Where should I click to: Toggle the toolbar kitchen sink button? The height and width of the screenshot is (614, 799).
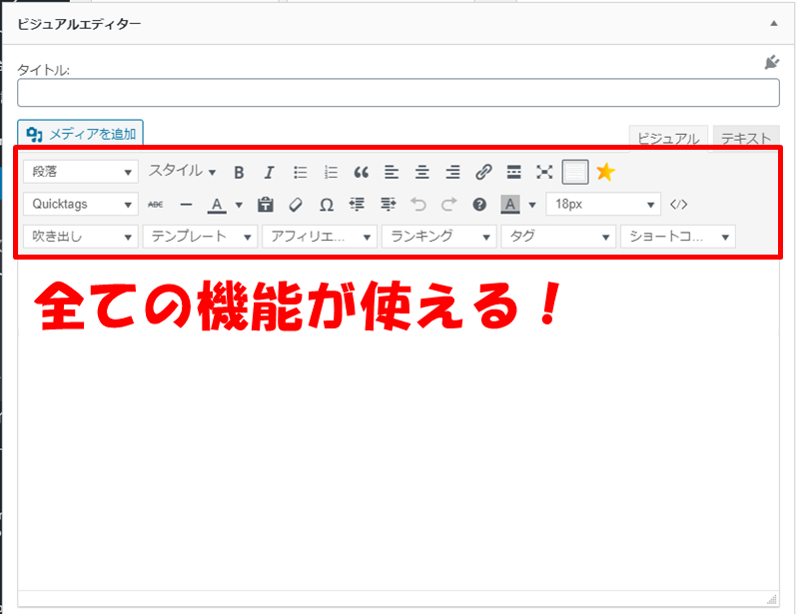[x=574, y=172]
